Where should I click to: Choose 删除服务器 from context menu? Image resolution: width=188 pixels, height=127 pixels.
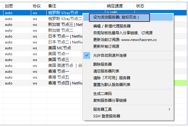pos(102,64)
